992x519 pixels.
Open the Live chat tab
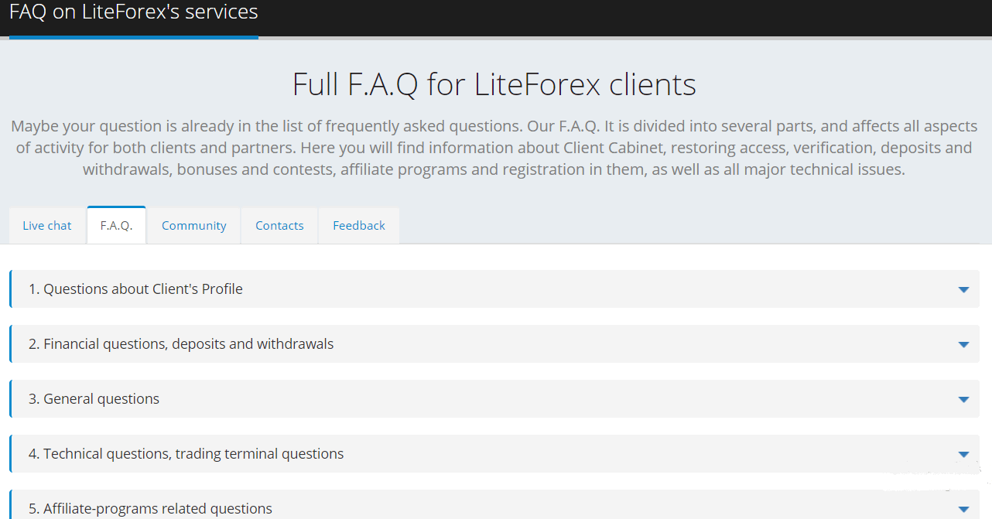click(x=47, y=226)
